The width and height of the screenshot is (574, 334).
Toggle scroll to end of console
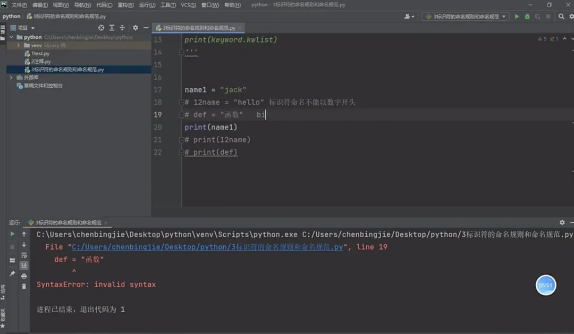pos(24,265)
